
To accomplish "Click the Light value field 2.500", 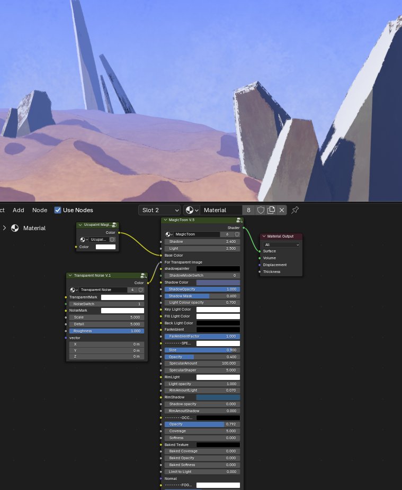I will pyautogui.click(x=202, y=249).
